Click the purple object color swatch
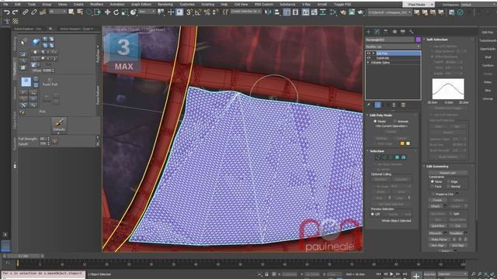This screenshot has width=497, height=279. pyautogui.click(x=418, y=40)
